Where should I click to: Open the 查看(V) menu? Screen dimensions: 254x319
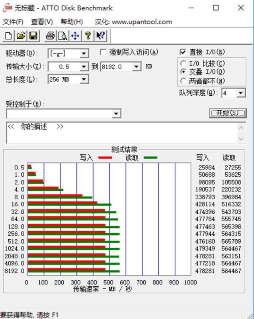tap(42, 22)
